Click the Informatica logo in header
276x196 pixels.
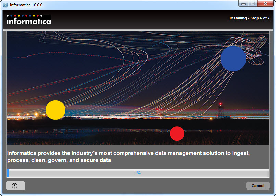29,20
